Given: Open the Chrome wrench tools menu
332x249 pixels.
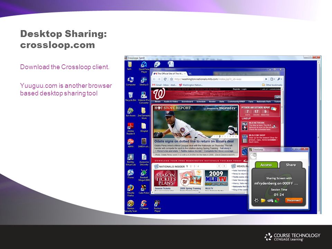Looking at the screenshot, I should point(280,79).
